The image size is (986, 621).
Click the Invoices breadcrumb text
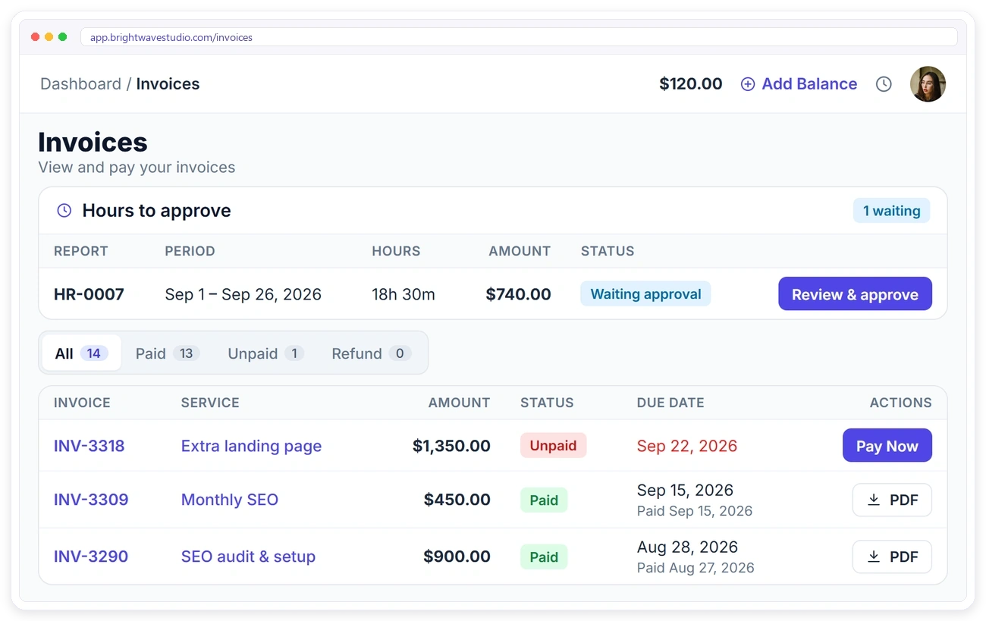[168, 84]
